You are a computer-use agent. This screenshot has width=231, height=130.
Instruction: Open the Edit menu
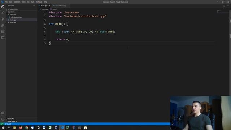[x=11, y=2]
